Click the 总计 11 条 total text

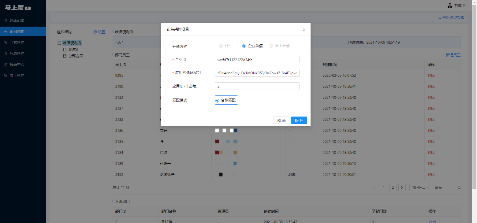coord(121,188)
